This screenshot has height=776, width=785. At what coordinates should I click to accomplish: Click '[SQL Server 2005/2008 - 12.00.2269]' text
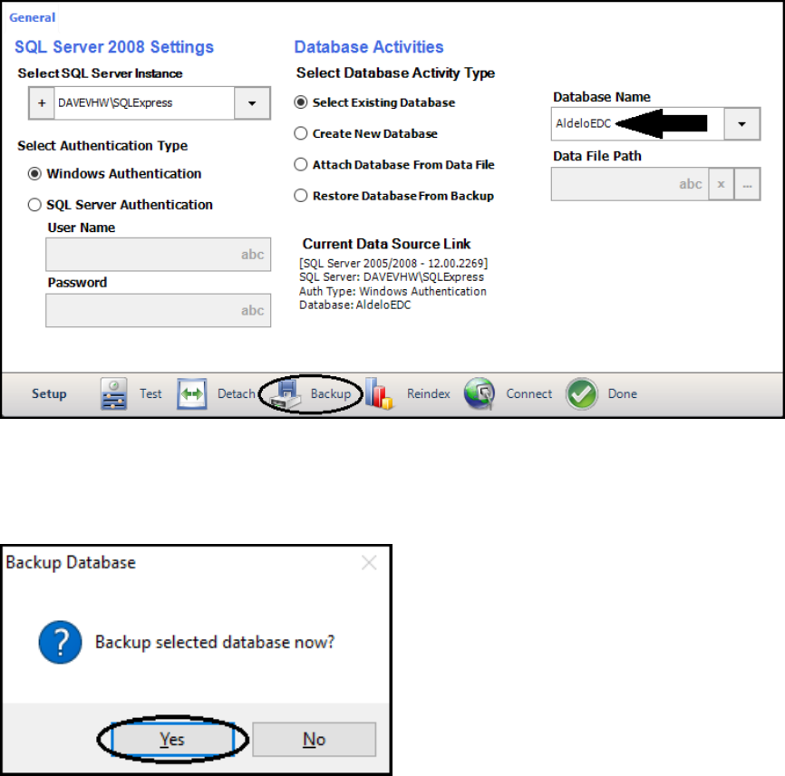[x=393, y=263]
